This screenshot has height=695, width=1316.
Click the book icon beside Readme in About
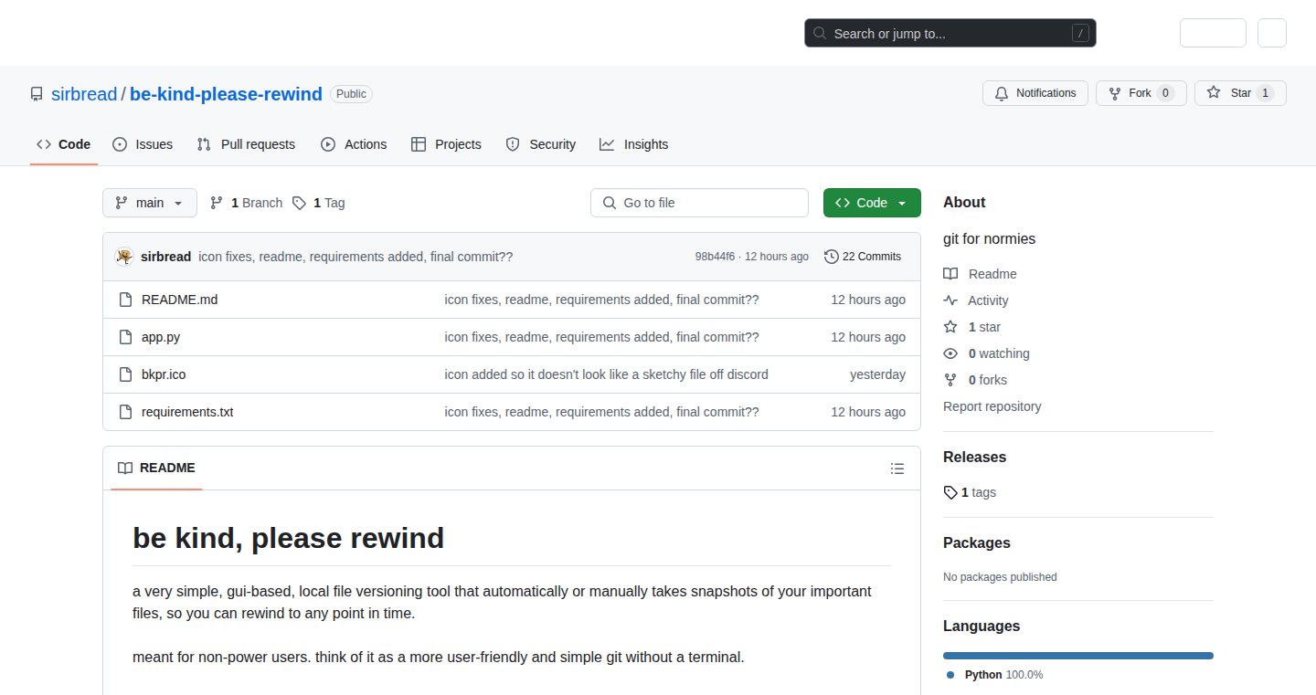point(950,274)
